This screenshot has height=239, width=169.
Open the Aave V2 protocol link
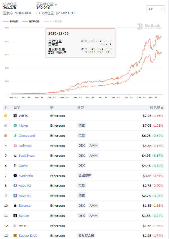point(25,186)
